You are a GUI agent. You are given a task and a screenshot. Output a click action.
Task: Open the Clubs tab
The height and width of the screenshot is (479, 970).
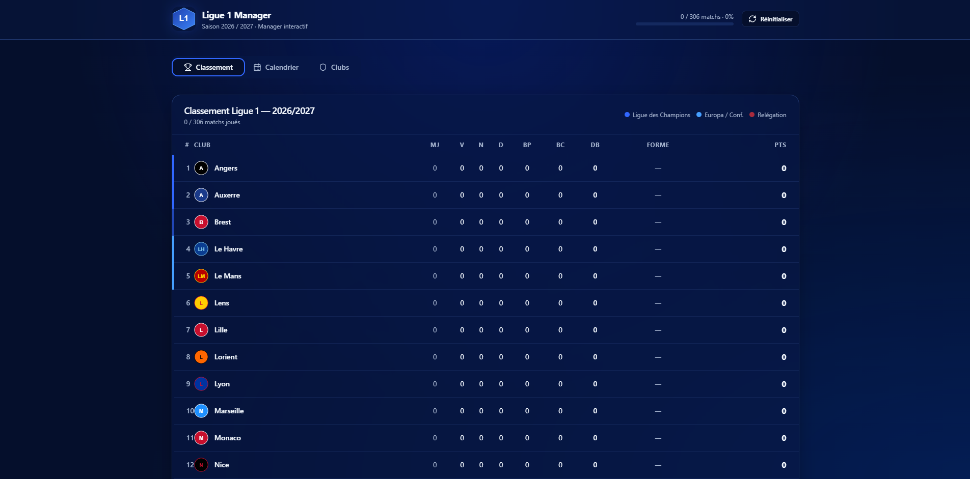click(x=334, y=67)
